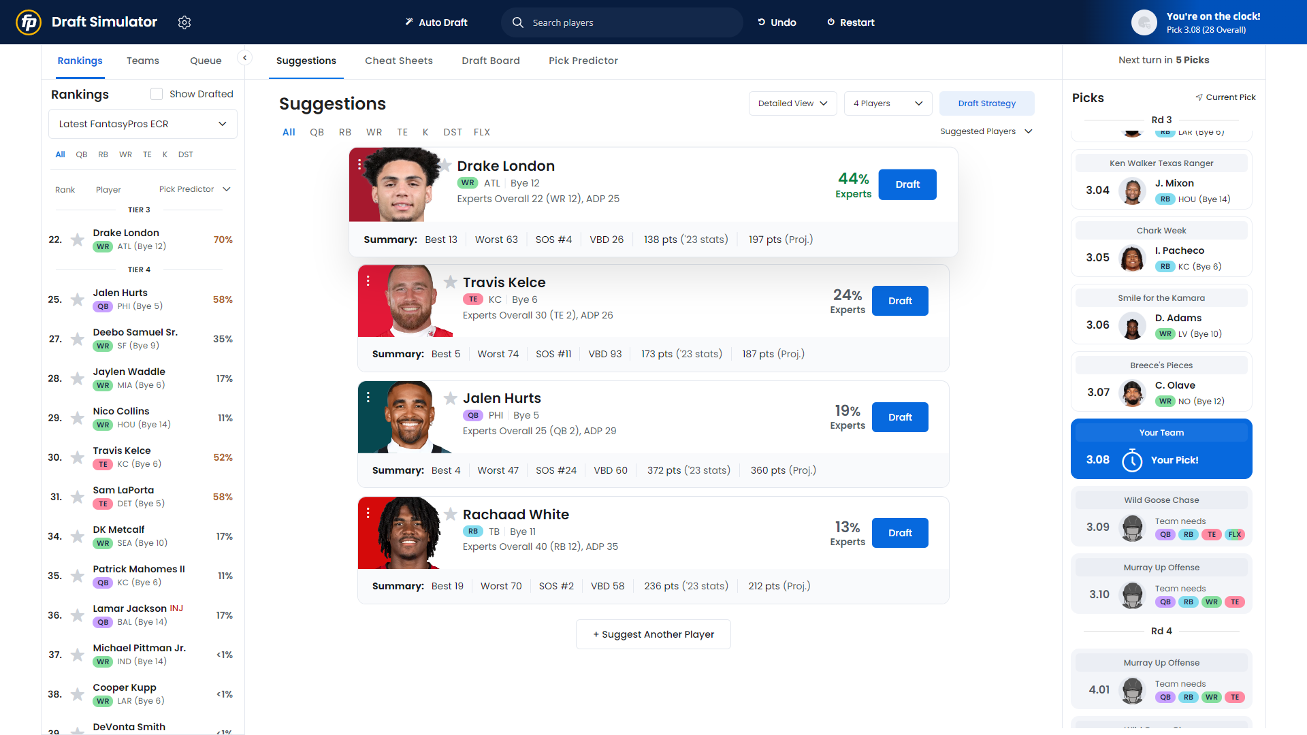1307x735 pixels.
Task: Click Suggest Another Player button
Action: [653, 634]
